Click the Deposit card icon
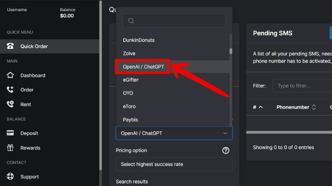Image resolution: width=332 pixels, height=186 pixels. point(10,133)
